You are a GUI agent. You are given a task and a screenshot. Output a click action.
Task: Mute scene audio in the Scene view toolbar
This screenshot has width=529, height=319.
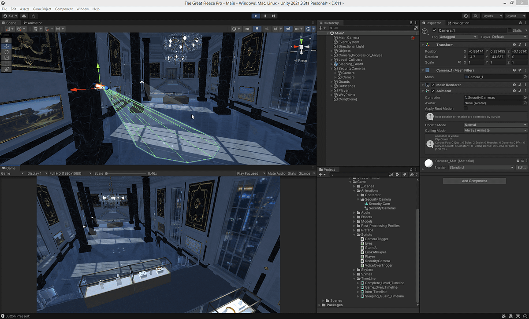coord(268,28)
